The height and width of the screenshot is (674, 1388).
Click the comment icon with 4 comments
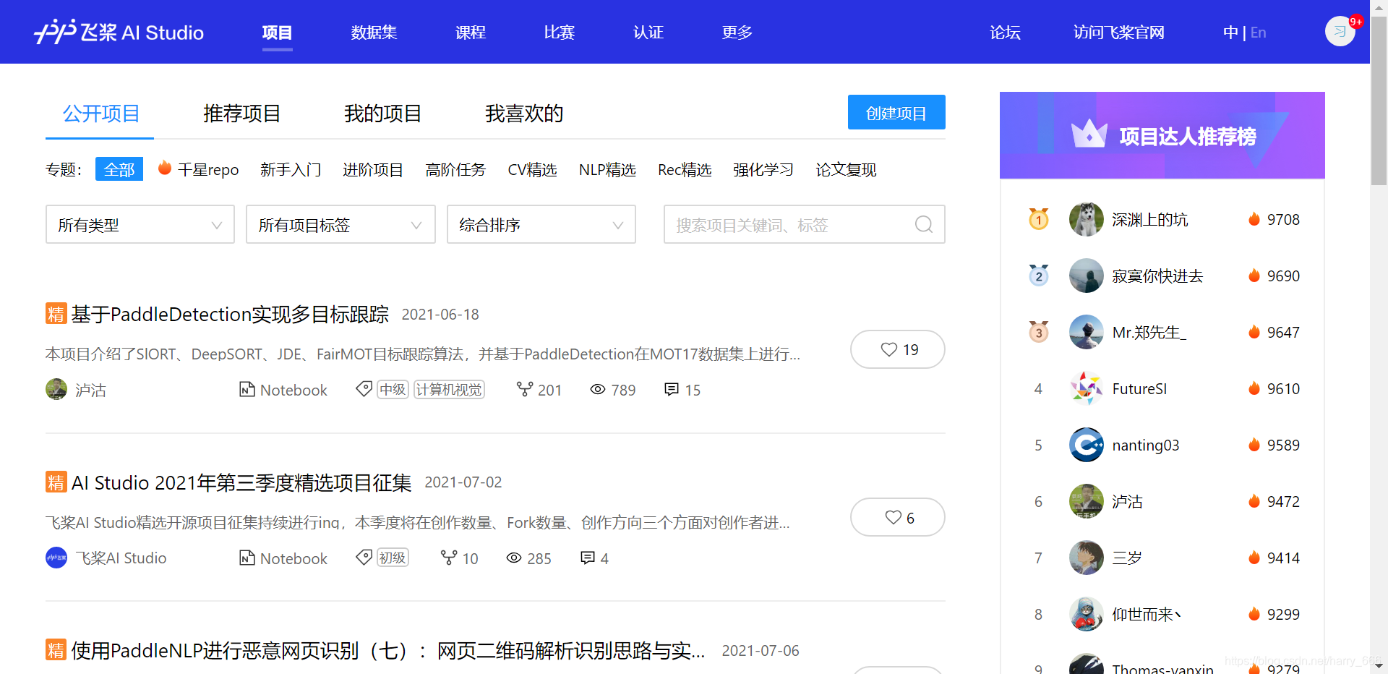pos(588,558)
